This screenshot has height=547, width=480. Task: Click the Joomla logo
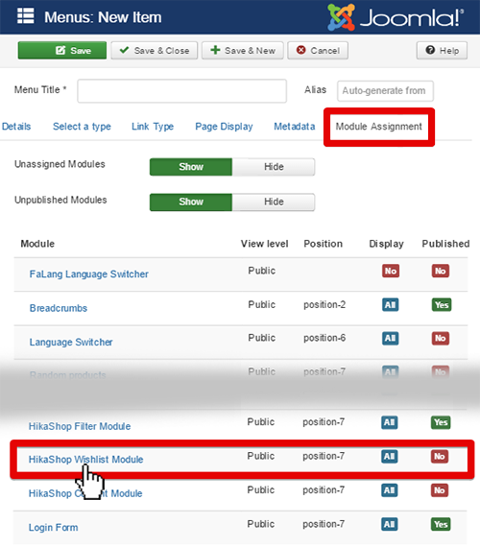[396, 17]
